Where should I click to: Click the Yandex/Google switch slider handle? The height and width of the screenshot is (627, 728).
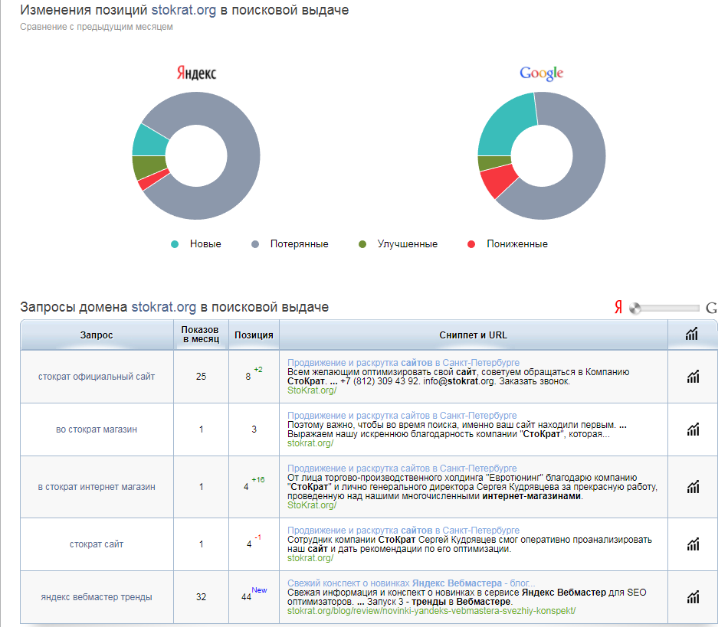coord(635,309)
